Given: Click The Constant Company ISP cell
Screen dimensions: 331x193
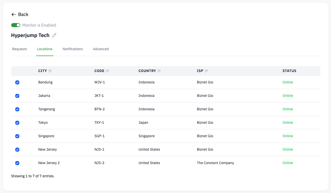Looking at the screenshot, I should (x=215, y=163).
